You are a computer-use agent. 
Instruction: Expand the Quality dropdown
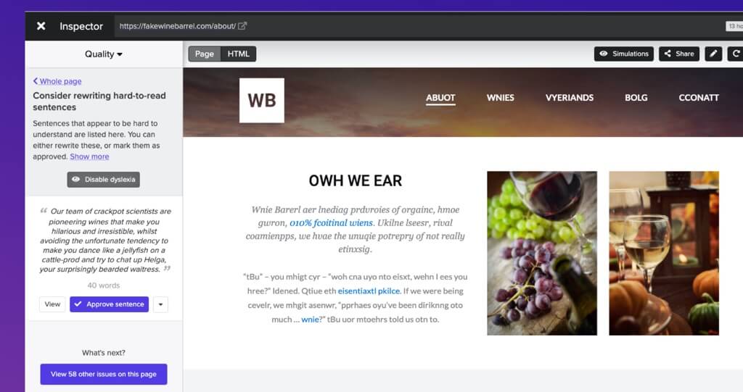tap(103, 54)
